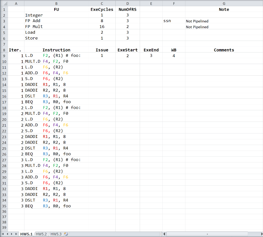Select the 'Integer' cell
Viewport: 263px width, 237px height.
click(56, 15)
